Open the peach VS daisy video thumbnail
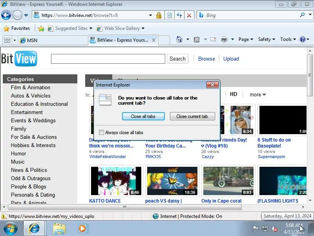The width and height of the screenshot is (314, 236). tap(172, 181)
